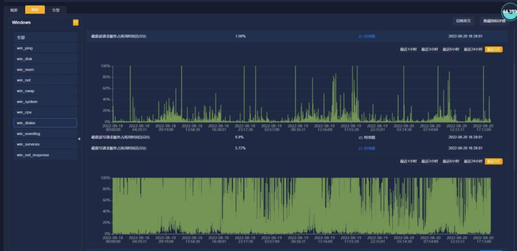
Task: Select win_diskio in the sidebar
Action: [x=45, y=123]
